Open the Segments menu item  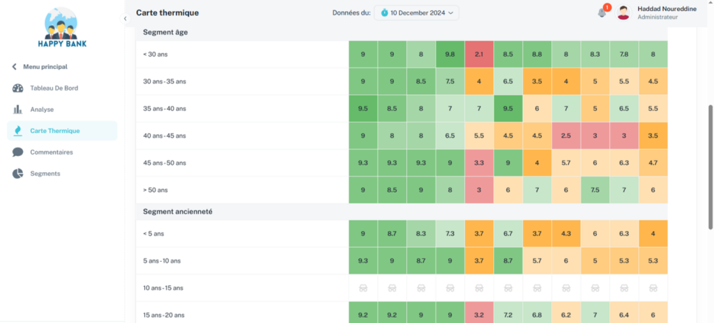[x=45, y=173]
